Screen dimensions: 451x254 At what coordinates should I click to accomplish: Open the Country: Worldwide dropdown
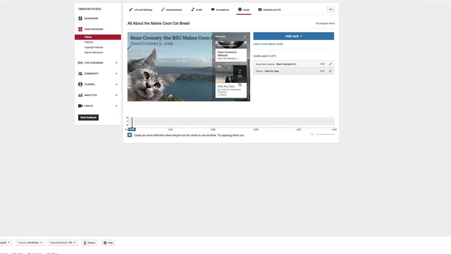30,243
